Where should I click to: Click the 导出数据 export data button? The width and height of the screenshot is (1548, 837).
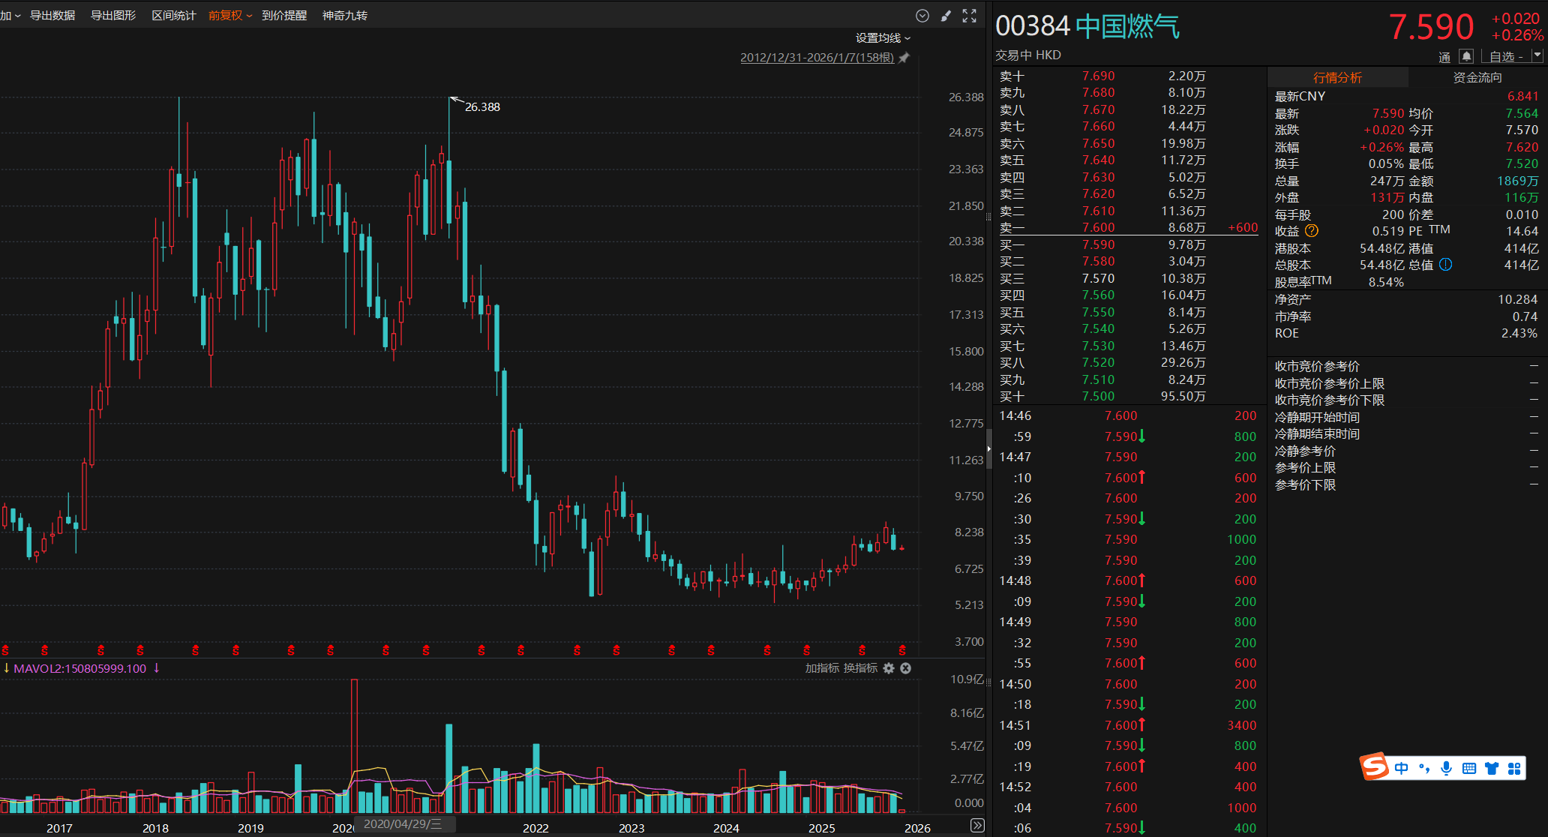(x=52, y=16)
